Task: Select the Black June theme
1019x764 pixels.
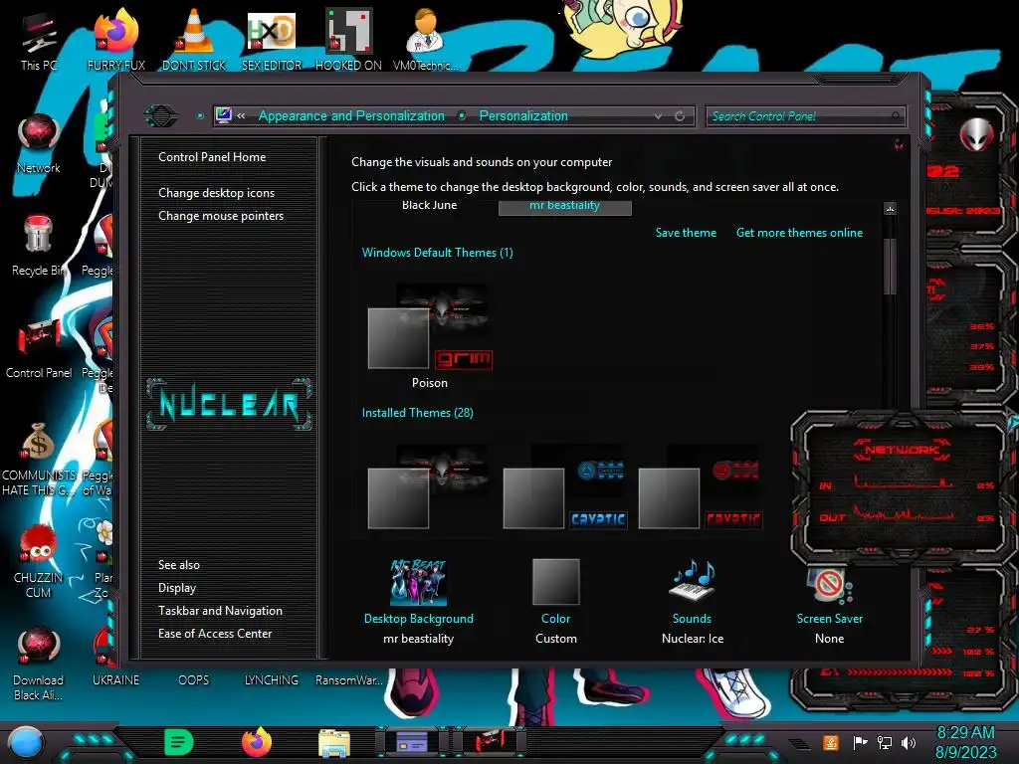Action: pyautogui.click(x=429, y=205)
